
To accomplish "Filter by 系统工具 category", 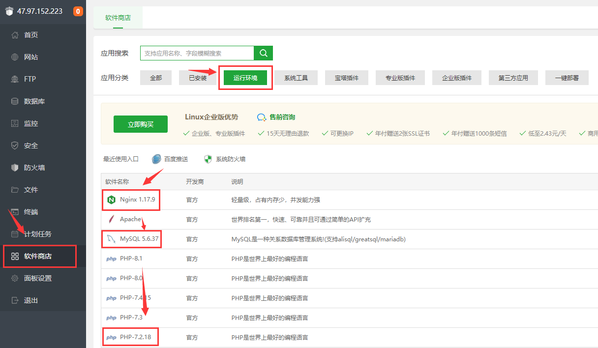I will [296, 78].
